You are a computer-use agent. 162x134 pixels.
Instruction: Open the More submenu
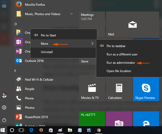(64, 43)
